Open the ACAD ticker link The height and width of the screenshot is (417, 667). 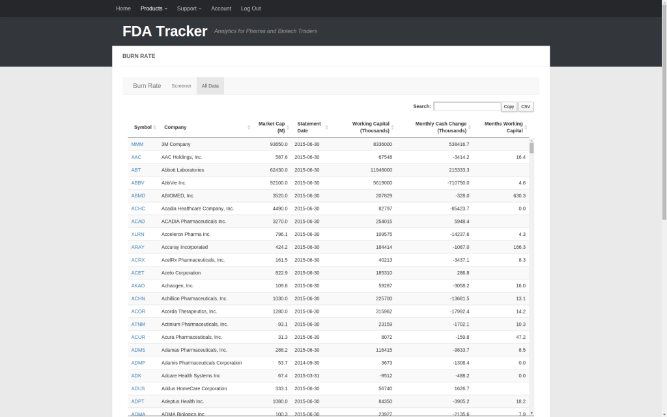pos(138,222)
